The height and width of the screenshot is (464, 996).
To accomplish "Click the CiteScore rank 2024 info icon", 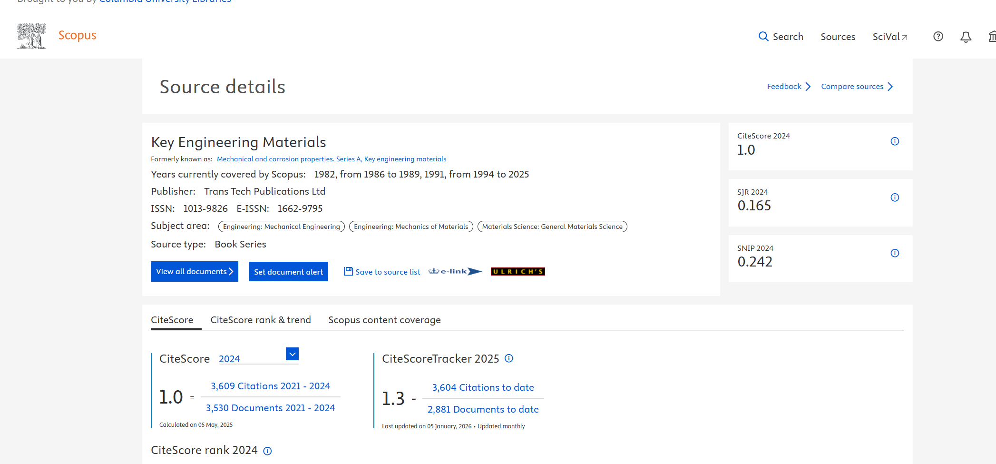I will [268, 451].
